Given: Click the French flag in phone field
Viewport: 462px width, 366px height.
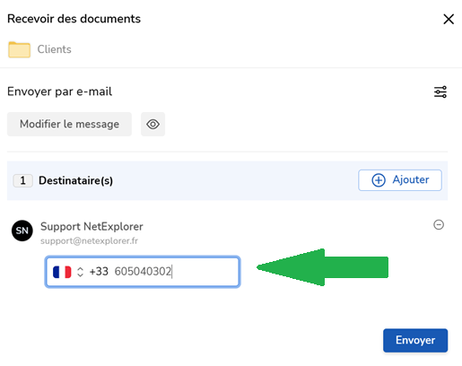Looking at the screenshot, I should point(62,272).
